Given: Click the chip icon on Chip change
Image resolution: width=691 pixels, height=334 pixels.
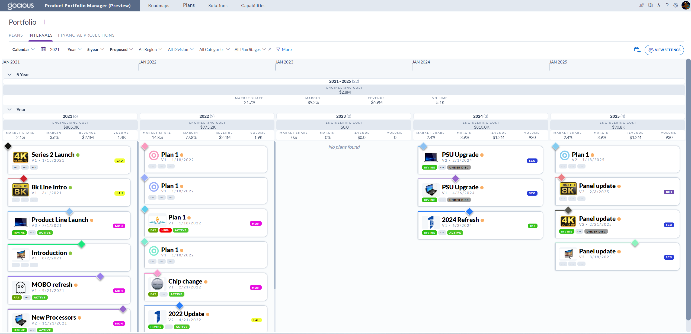Looking at the screenshot, I should [x=157, y=284].
